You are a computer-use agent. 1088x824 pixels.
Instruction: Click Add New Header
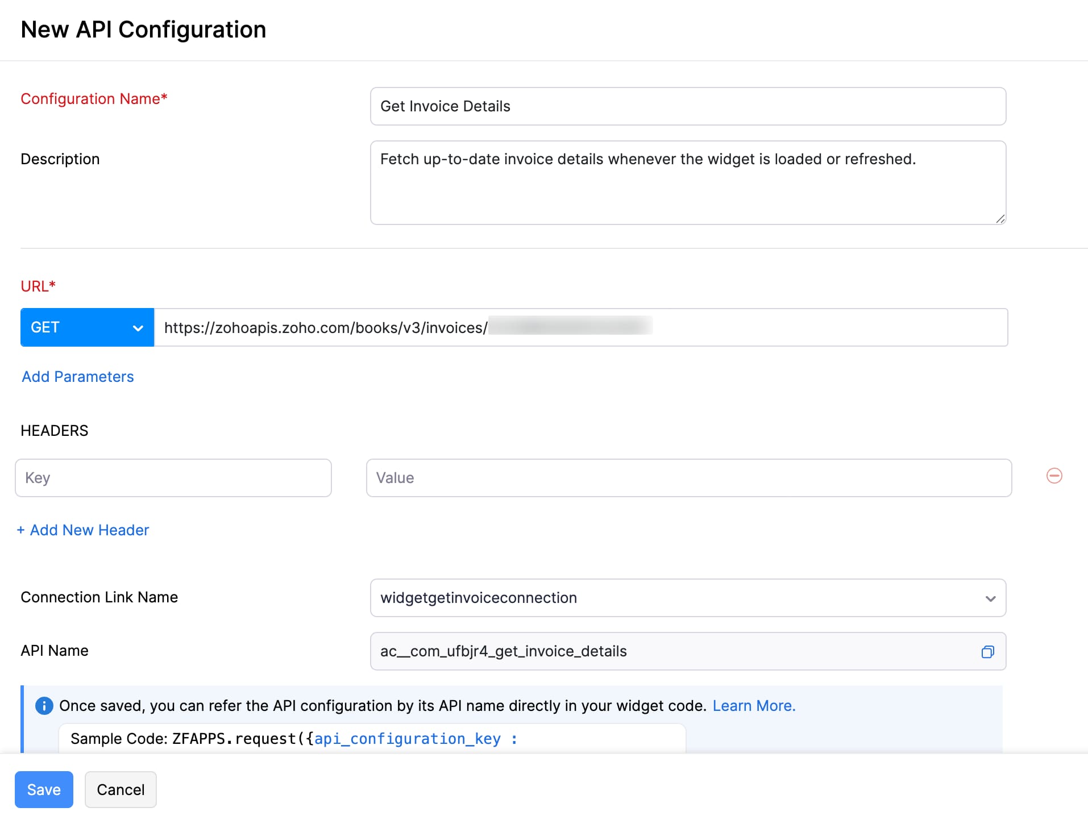pyautogui.click(x=83, y=530)
